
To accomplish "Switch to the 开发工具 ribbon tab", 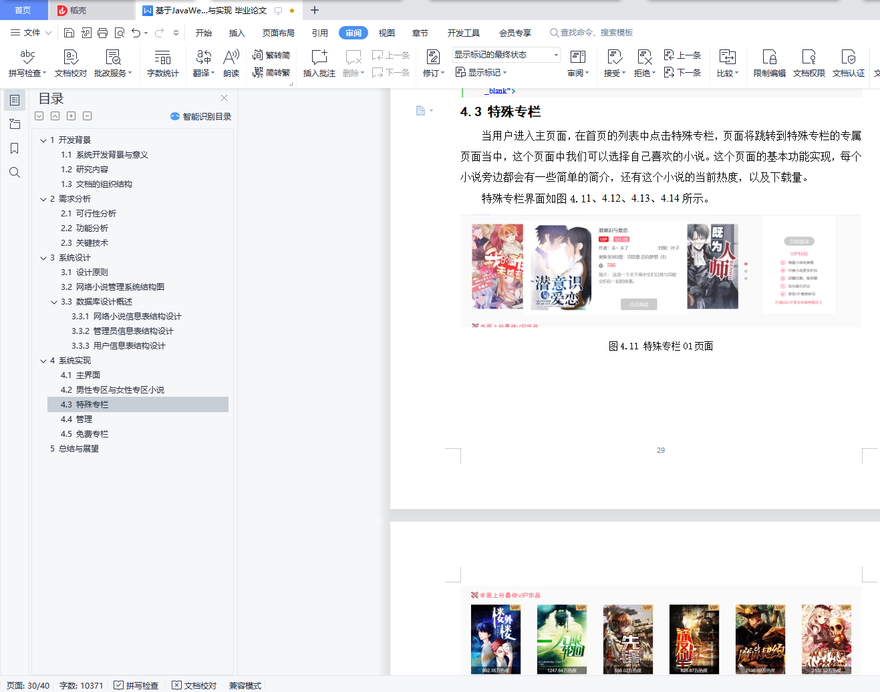I will tap(464, 33).
